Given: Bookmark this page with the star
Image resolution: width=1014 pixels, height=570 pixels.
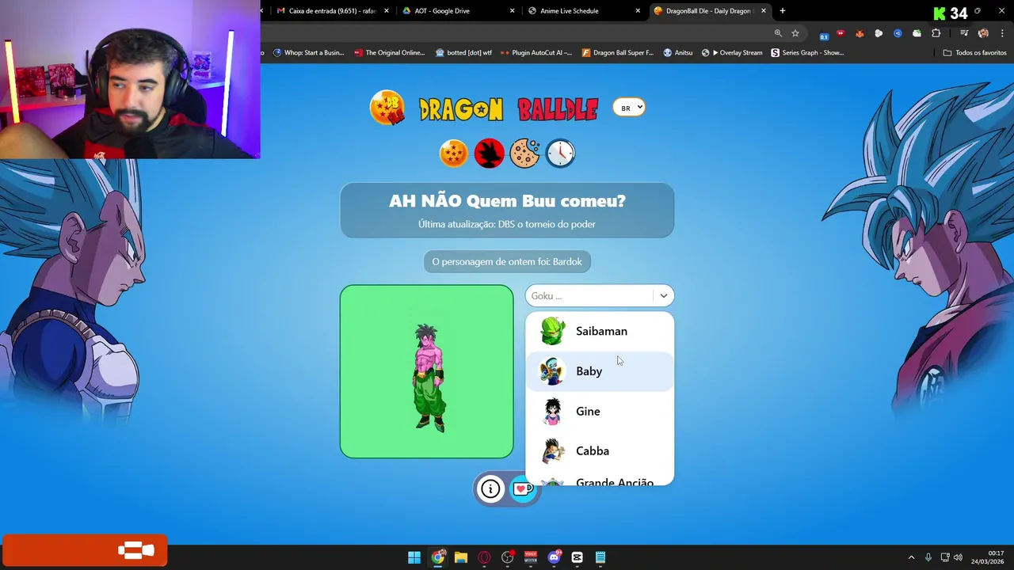Looking at the screenshot, I should tap(795, 33).
